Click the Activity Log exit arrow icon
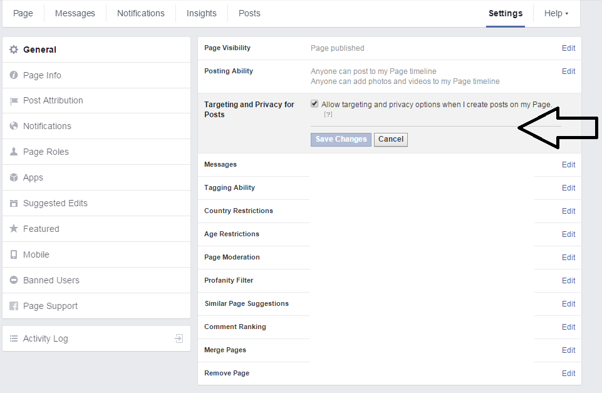 pyautogui.click(x=179, y=338)
